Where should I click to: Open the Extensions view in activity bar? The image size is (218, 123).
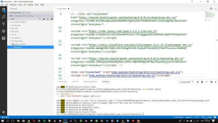4,38
